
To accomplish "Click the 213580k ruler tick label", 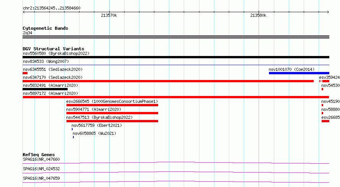I will point(258,15).
